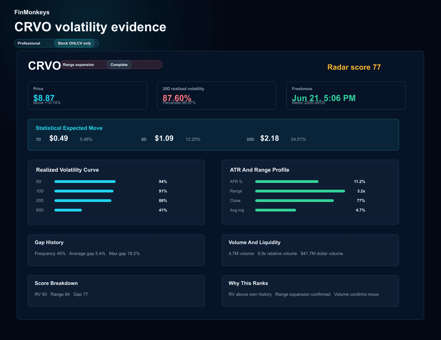Click the 3.2x range value

click(x=361, y=191)
